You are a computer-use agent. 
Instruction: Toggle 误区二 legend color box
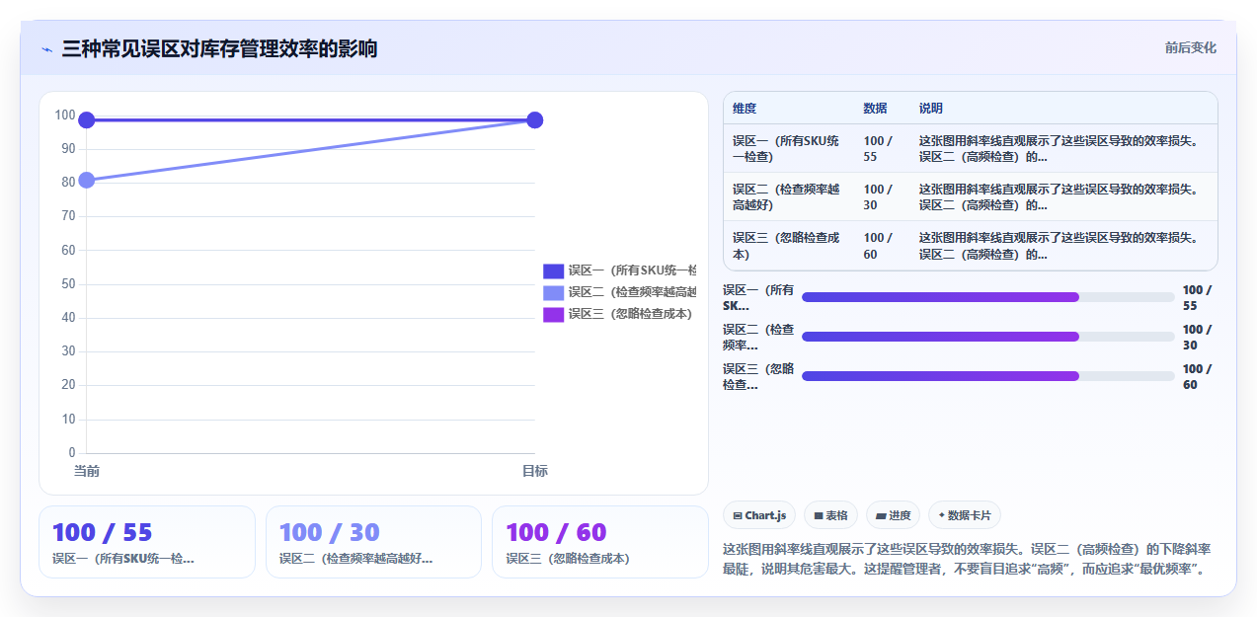coord(553,292)
